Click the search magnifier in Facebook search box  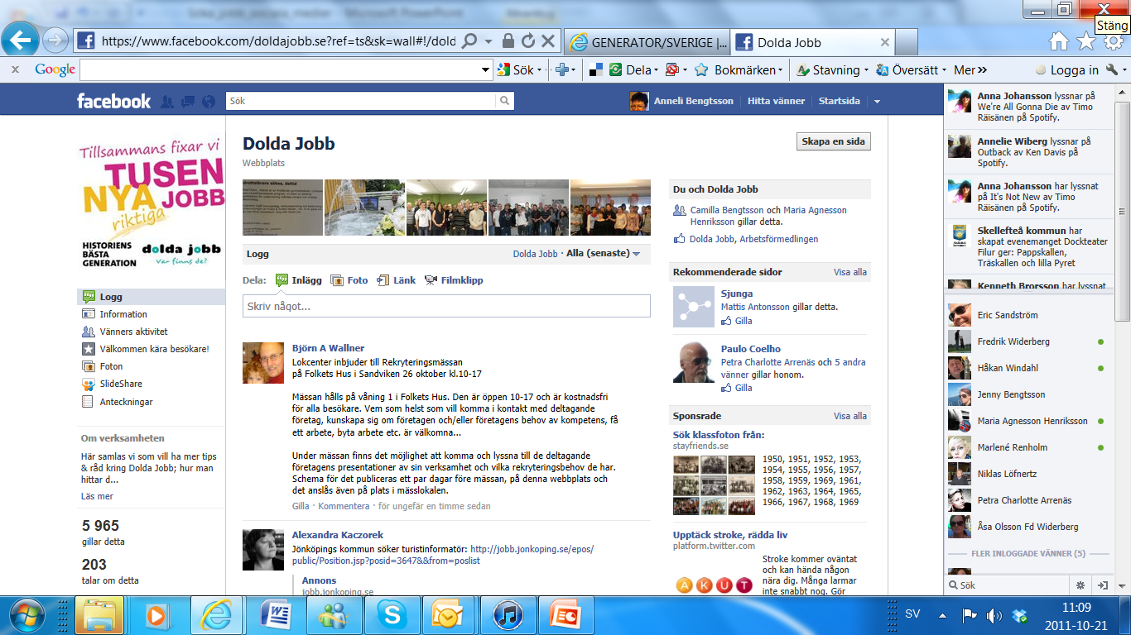point(504,101)
